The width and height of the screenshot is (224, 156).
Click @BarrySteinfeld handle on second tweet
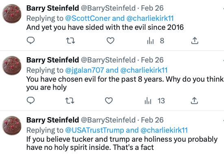(108, 60)
